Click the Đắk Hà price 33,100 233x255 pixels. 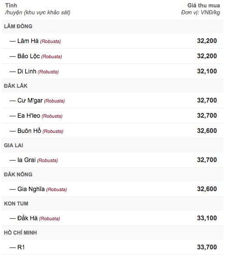207,218
